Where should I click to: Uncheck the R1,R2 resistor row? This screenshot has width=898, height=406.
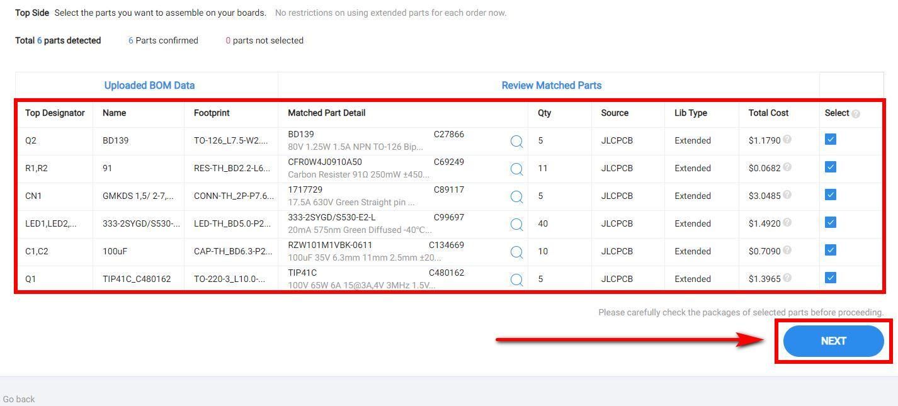coord(831,167)
